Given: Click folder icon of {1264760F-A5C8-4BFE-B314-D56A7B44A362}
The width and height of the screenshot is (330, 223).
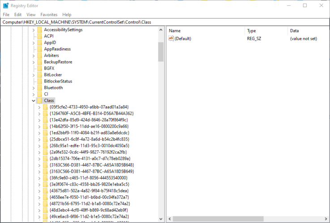Looking at the screenshot, I should (x=45, y=114).
